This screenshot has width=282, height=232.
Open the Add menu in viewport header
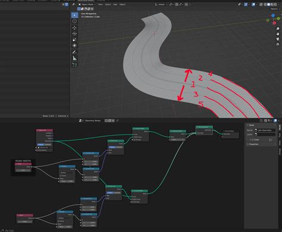pyautogui.click(x=115, y=4)
